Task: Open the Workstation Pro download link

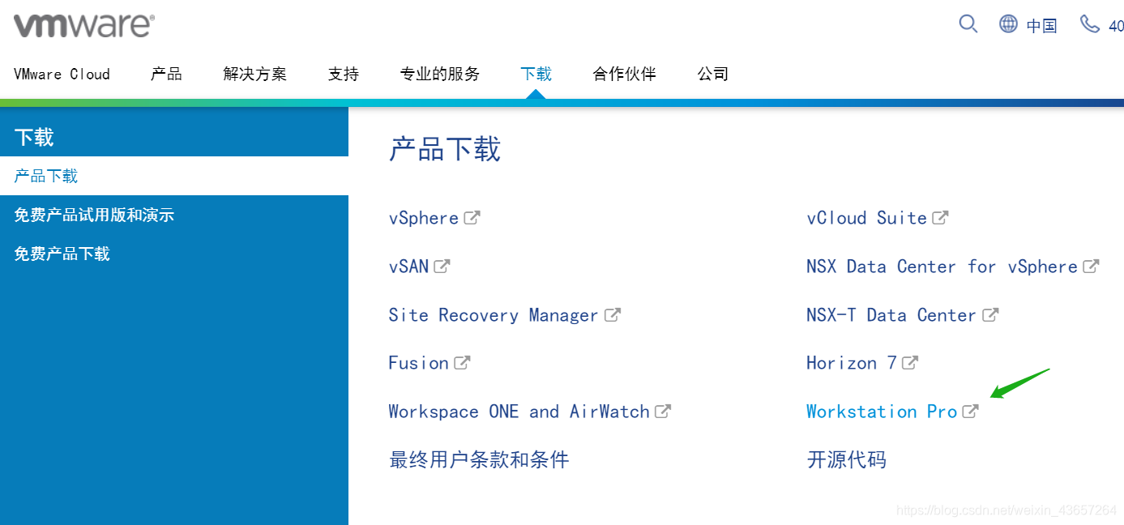Action: (883, 411)
